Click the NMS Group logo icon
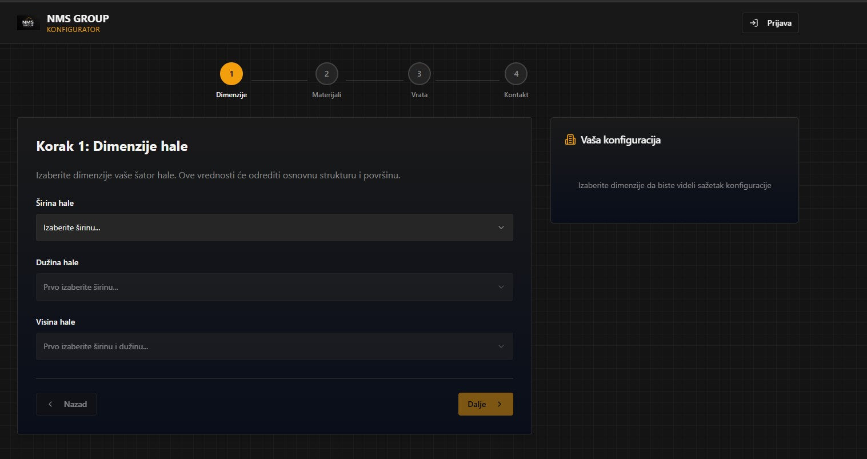 coord(28,23)
